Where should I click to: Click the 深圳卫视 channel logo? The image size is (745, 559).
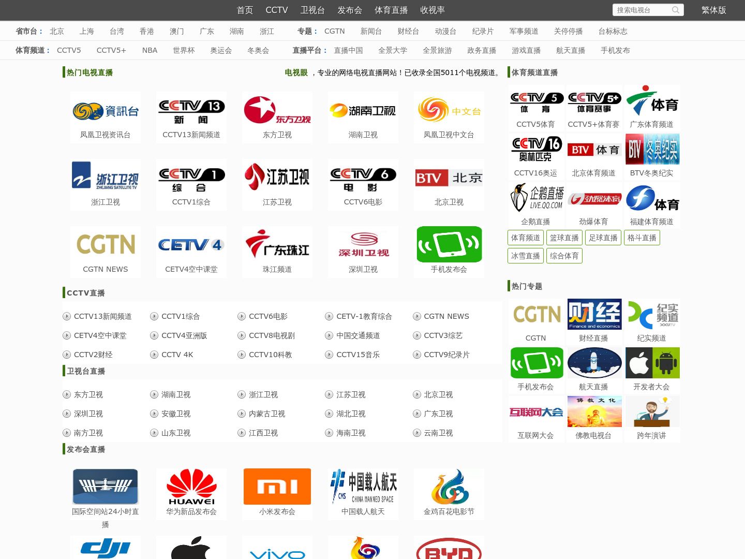point(363,245)
